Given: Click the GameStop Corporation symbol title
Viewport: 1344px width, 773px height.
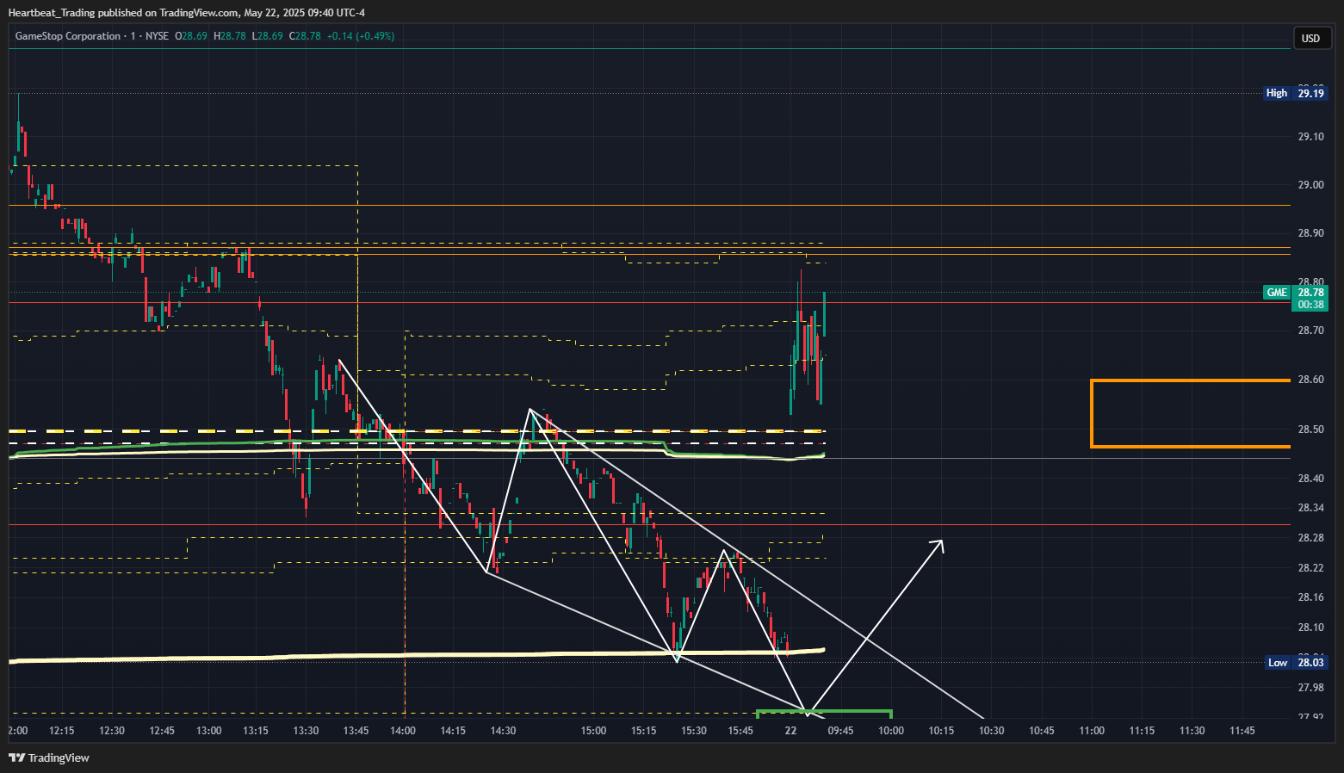Looking at the screenshot, I should click(68, 36).
